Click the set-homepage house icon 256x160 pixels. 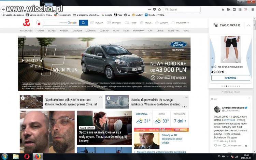coord(38,23)
